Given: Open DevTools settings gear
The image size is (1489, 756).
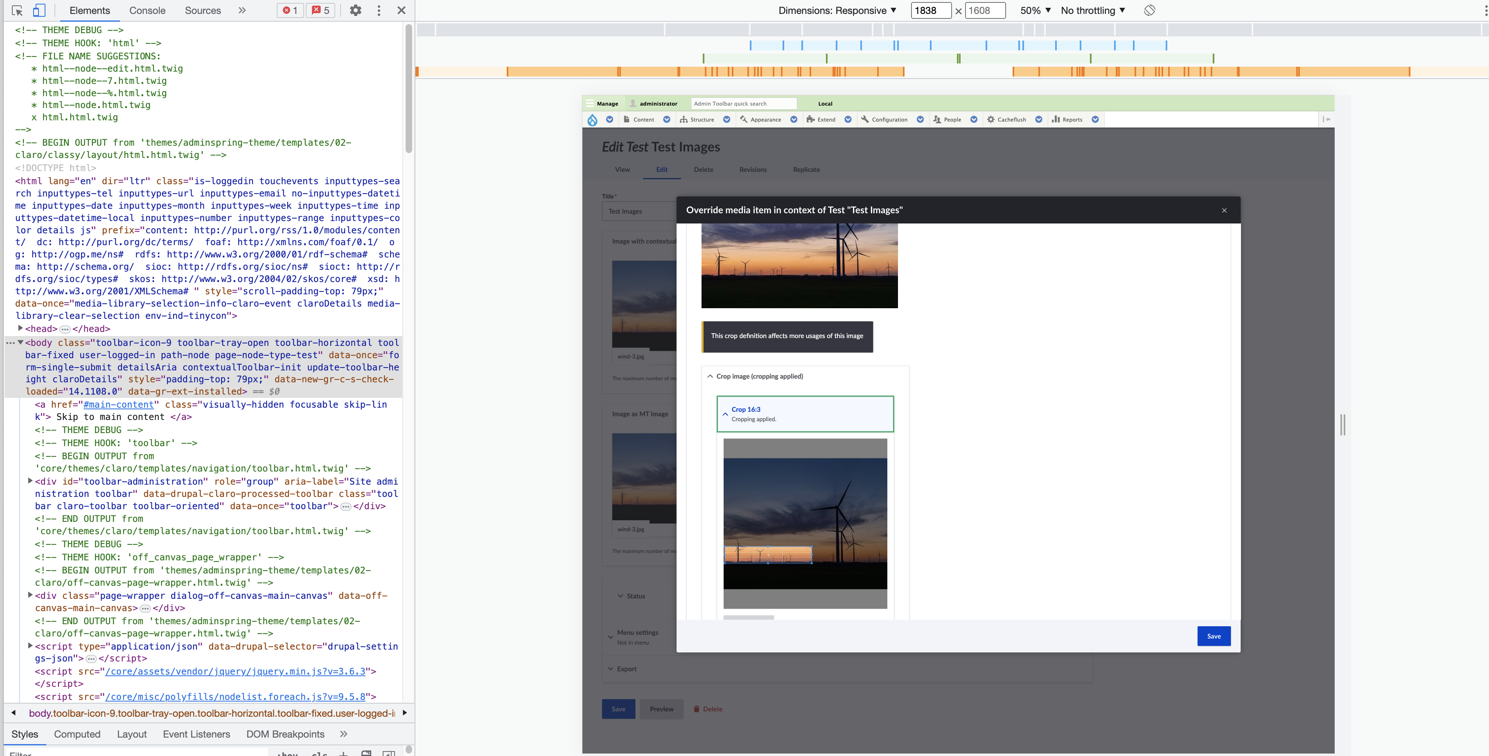Looking at the screenshot, I should pos(356,10).
